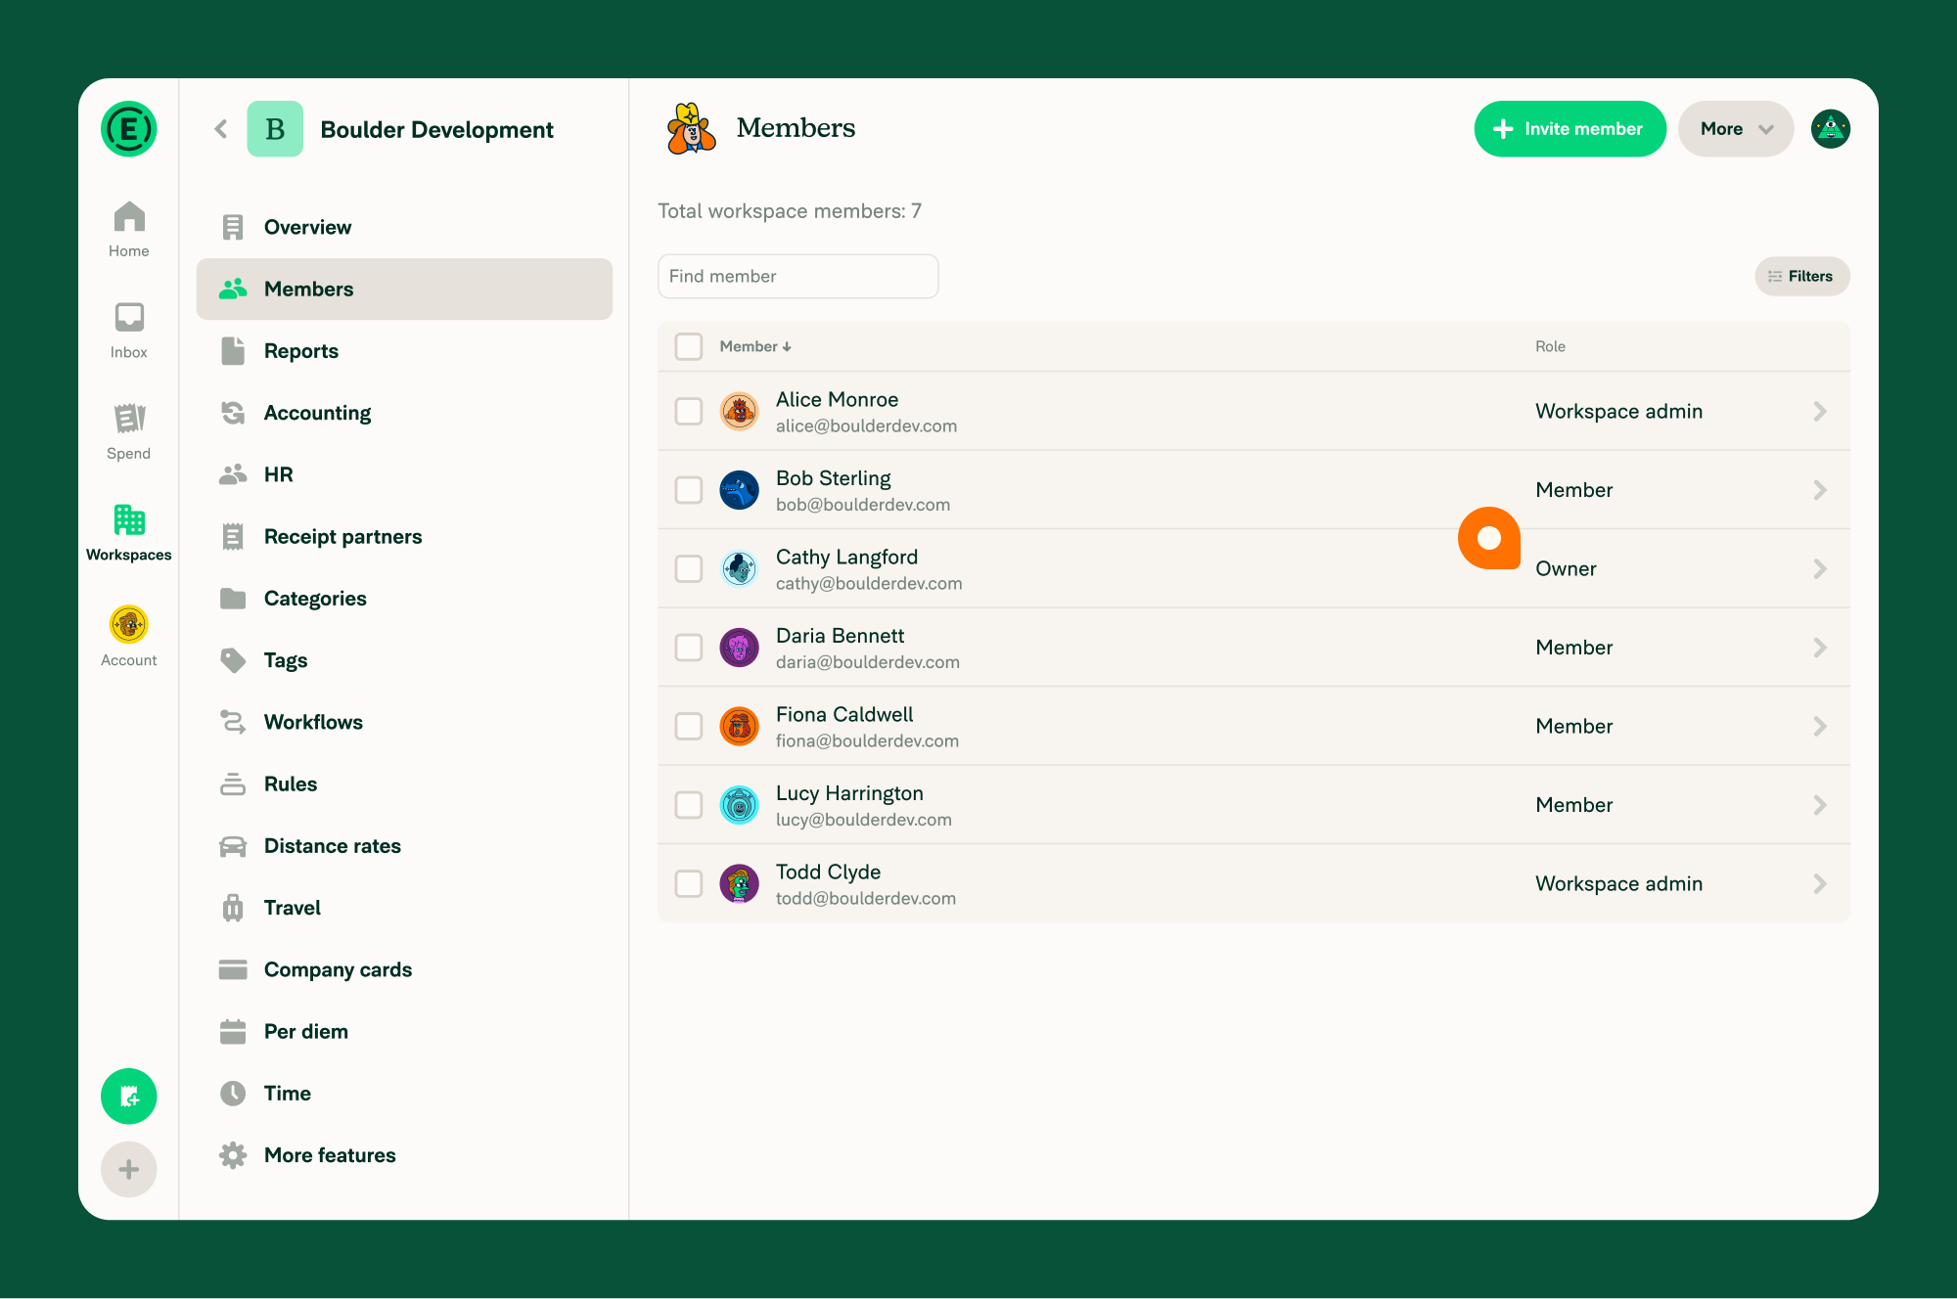Image resolution: width=1957 pixels, height=1299 pixels.
Task: Open Daria Bennett's row chevron
Action: 1820,648
